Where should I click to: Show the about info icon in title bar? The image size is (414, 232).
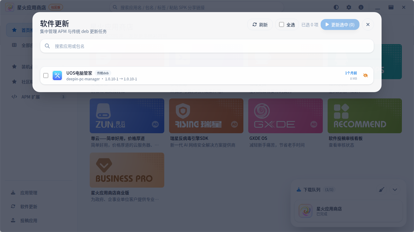(x=361, y=7)
